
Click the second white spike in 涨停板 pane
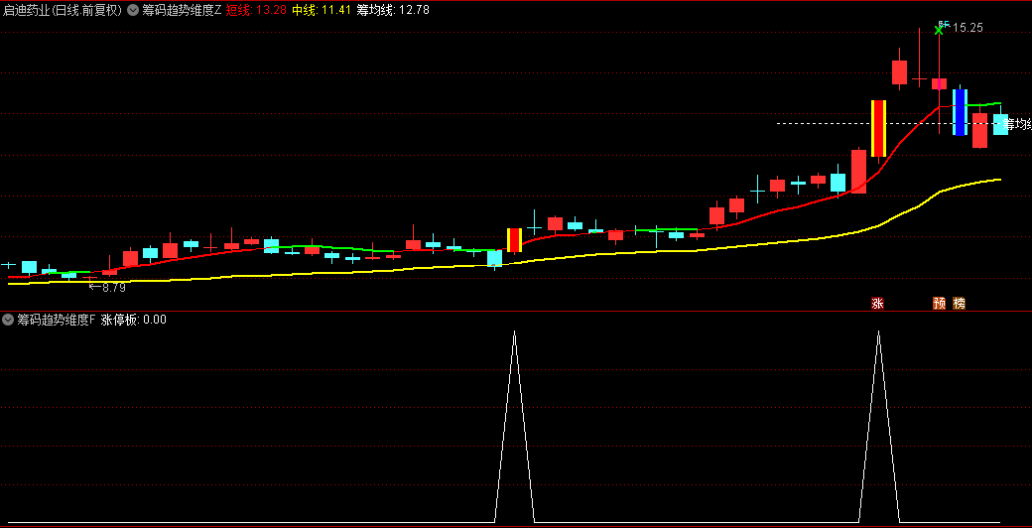tap(878, 427)
